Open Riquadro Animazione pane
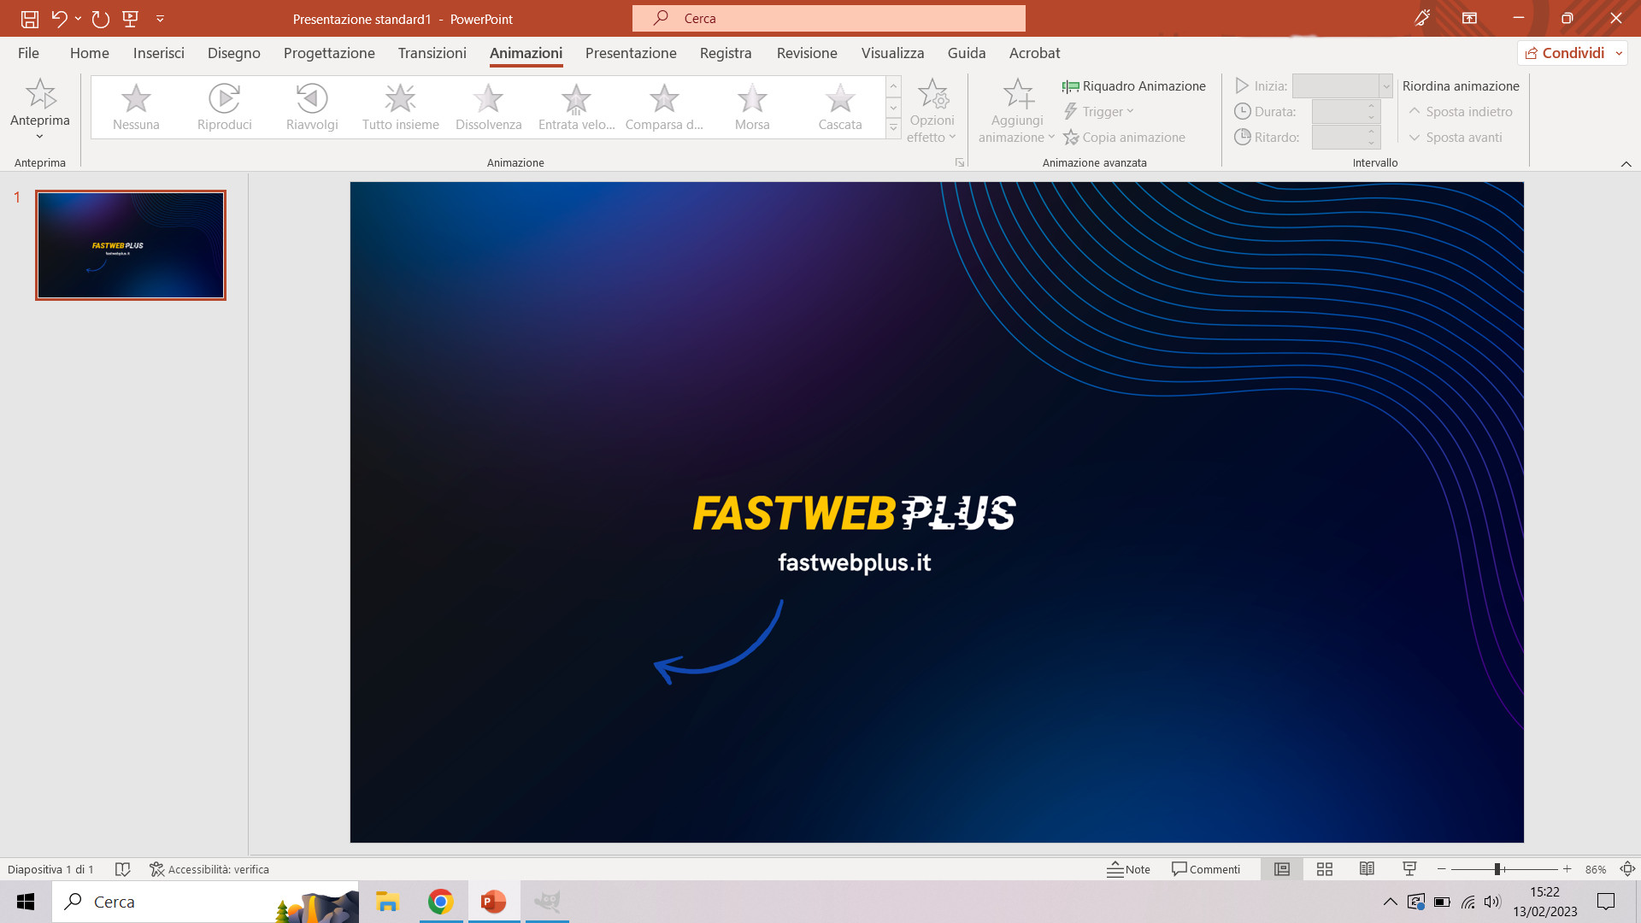1641x923 pixels. pyautogui.click(x=1134, y=85)
